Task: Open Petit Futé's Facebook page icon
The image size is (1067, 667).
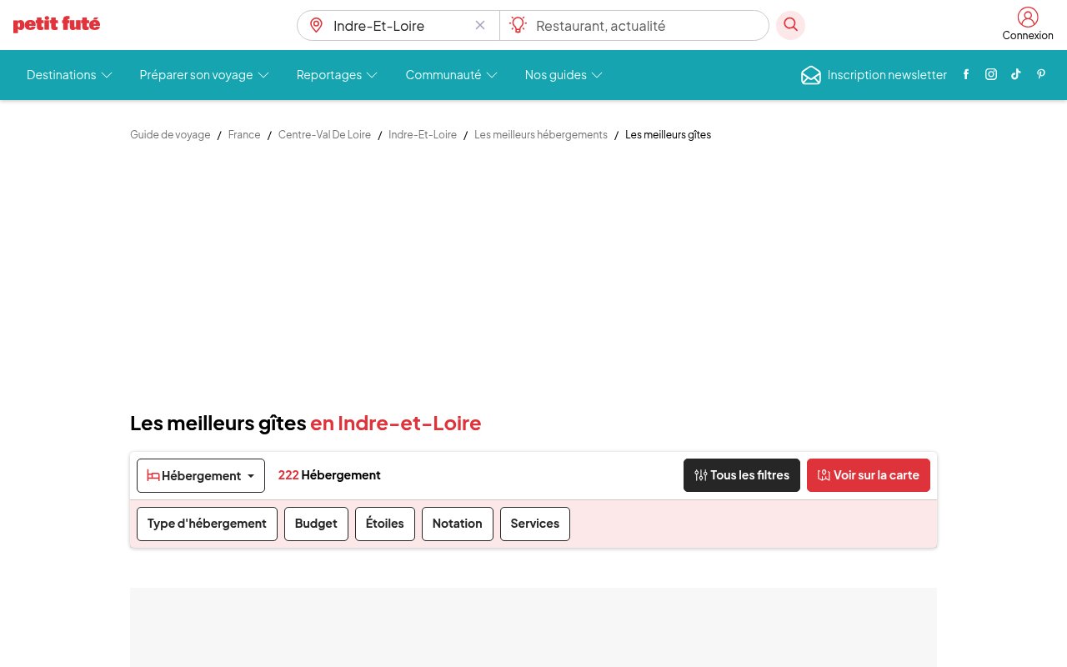Action: (x=966, y=74)
